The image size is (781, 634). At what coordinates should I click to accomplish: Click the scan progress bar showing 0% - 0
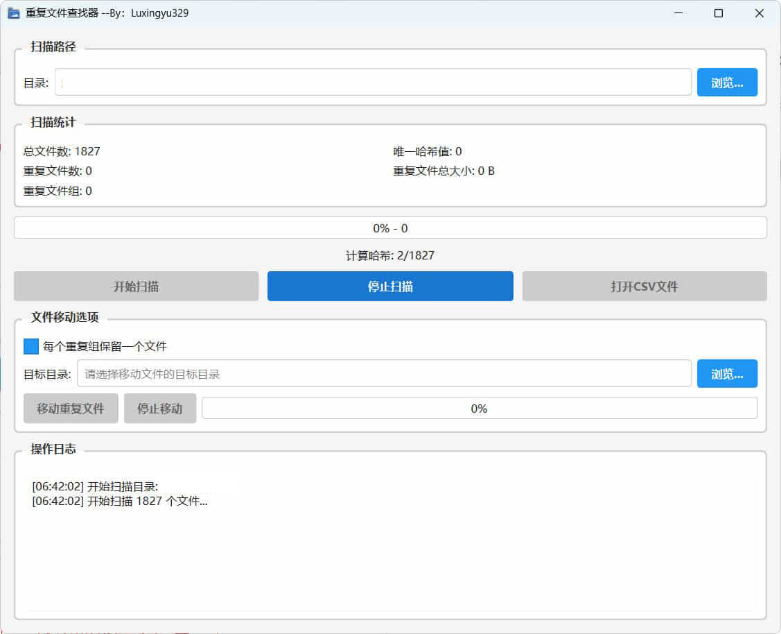389,228
